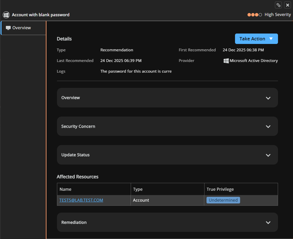Click the severity rating dots indicator

point(254,15)
